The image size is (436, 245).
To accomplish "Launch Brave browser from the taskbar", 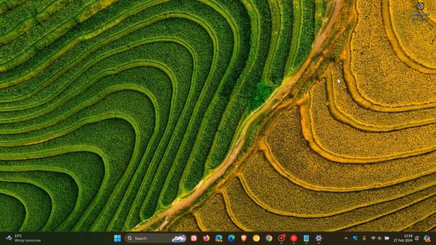I will pos(244,238).
